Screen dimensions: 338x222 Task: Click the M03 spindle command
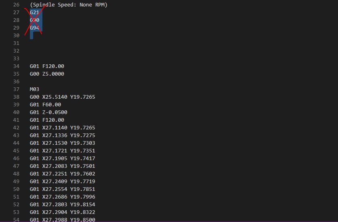tap(34, 89)
